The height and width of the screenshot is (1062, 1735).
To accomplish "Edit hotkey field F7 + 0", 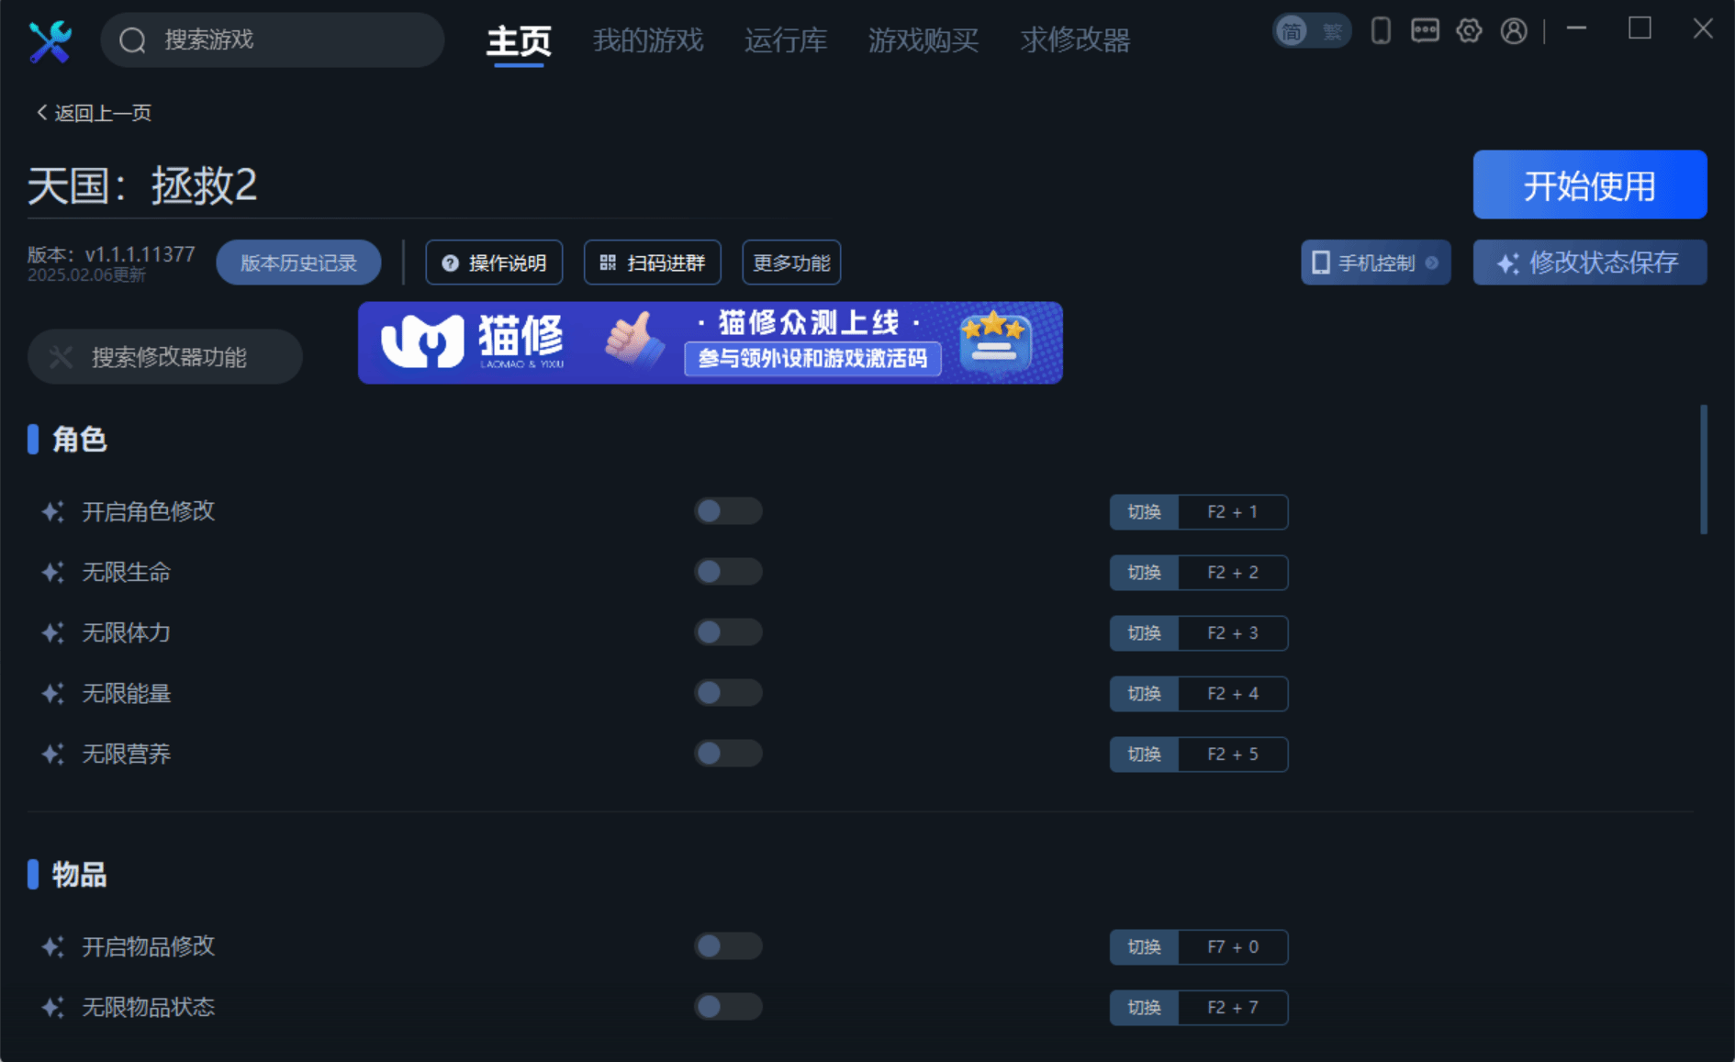I will pos(1233,947).
